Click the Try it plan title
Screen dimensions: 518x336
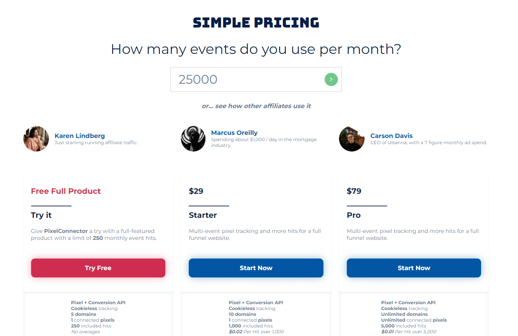(x=41, y=215)
